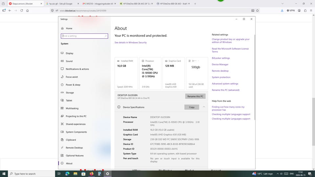Viewport: 315px width, 177px height.
Task: Open browser account profile icon
Action: click(299, 10)
